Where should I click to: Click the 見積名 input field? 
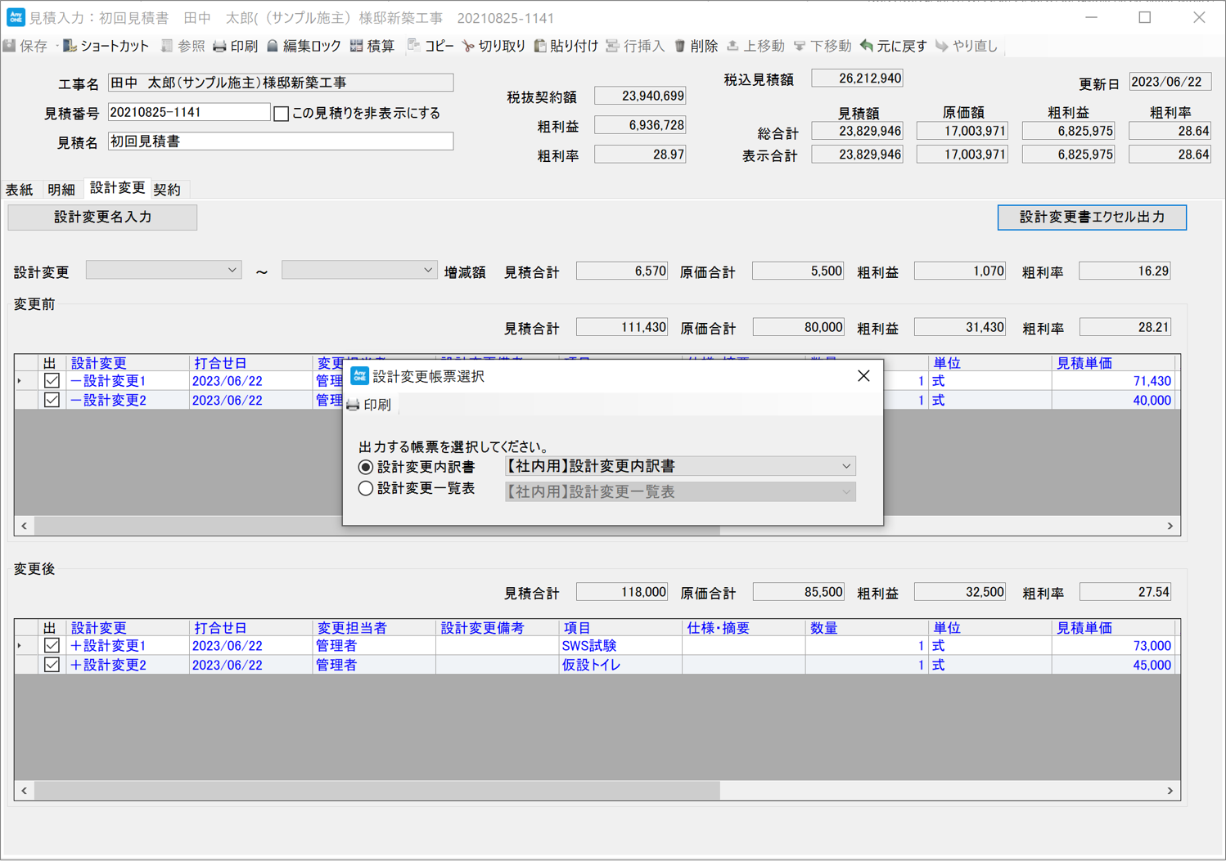pyautogui.click(x=280, y=142)
